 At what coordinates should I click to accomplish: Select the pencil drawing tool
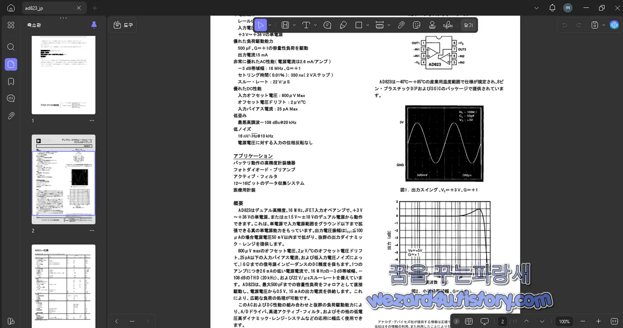point(343,25)
